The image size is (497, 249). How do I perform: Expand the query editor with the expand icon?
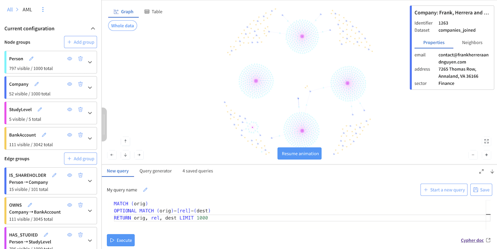(x=481, y=171)
